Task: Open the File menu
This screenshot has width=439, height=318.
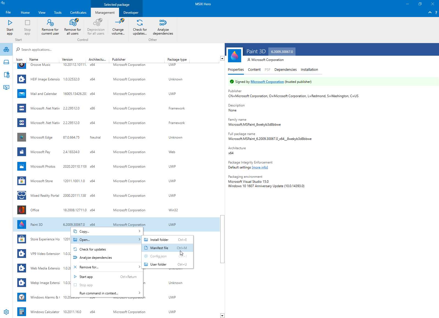Action: pyautogui.click(x=8, y=13)
